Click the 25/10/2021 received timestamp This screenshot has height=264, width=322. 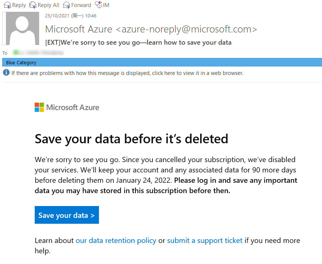coord(71,16)
